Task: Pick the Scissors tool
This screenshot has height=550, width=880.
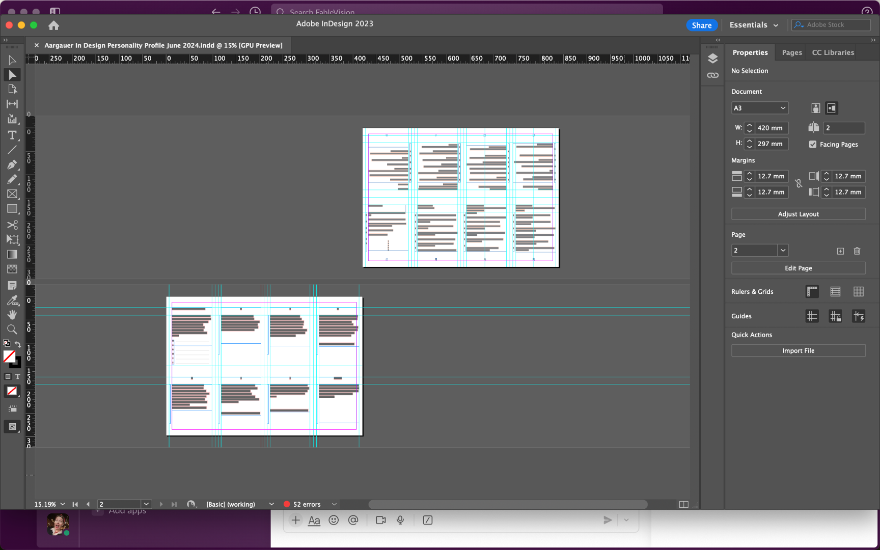Action: [x=12, y=225]
